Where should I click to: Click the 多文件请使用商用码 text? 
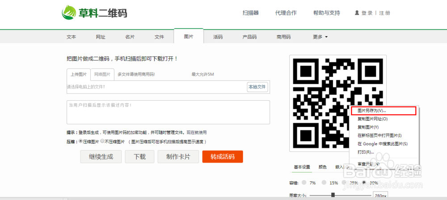tap(136, 74)
